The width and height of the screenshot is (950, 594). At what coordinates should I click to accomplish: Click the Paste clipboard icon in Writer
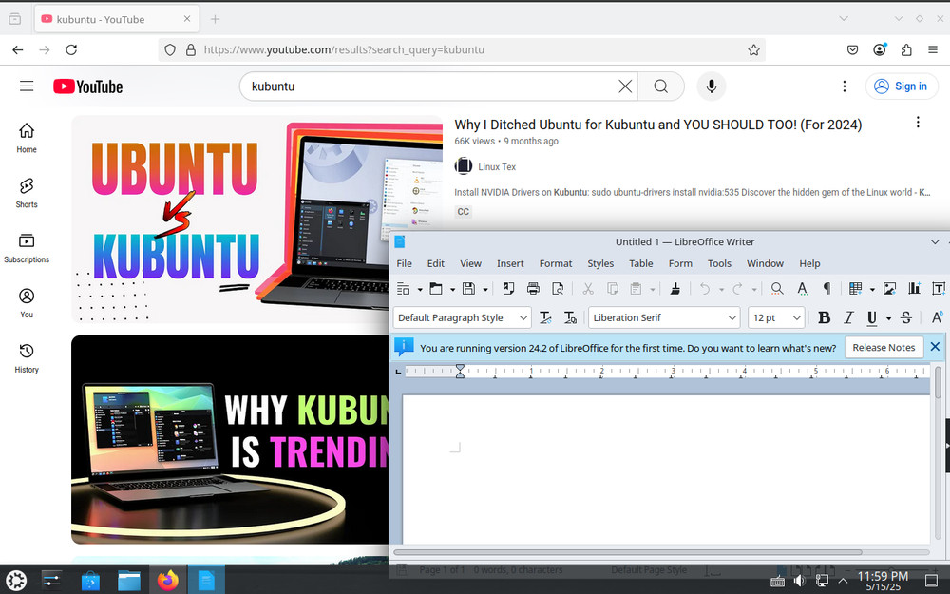636,289
